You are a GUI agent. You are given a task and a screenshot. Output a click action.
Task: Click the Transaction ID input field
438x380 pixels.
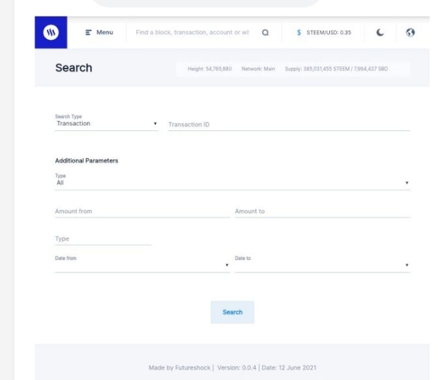289,124
